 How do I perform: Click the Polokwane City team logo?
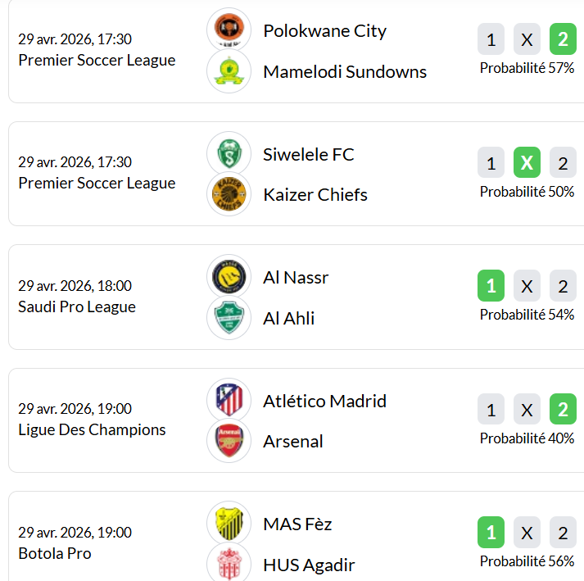(x=229, y=30)
